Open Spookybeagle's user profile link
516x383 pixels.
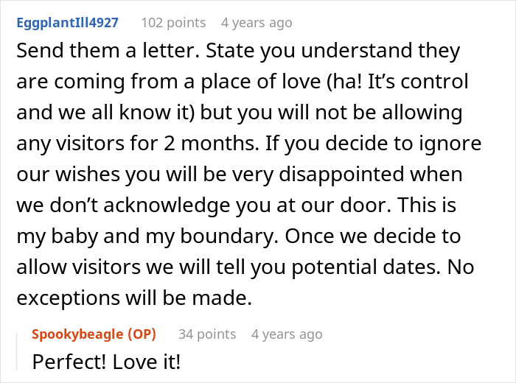(x=77, y=334)
